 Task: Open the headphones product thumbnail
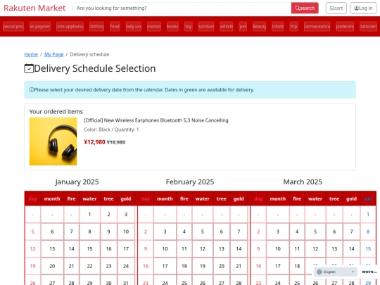[53, 141]
